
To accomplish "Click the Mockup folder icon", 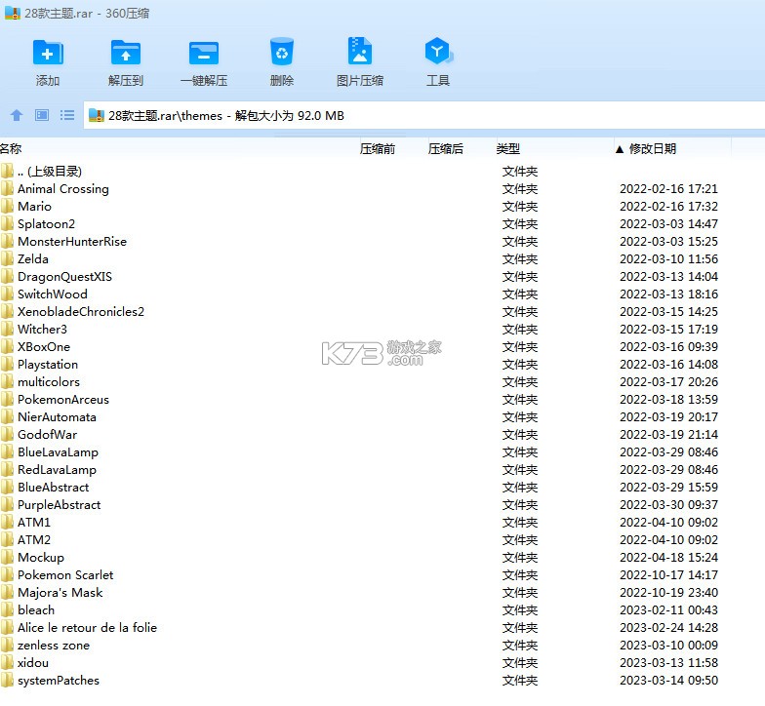I will [x=8, y=558].
